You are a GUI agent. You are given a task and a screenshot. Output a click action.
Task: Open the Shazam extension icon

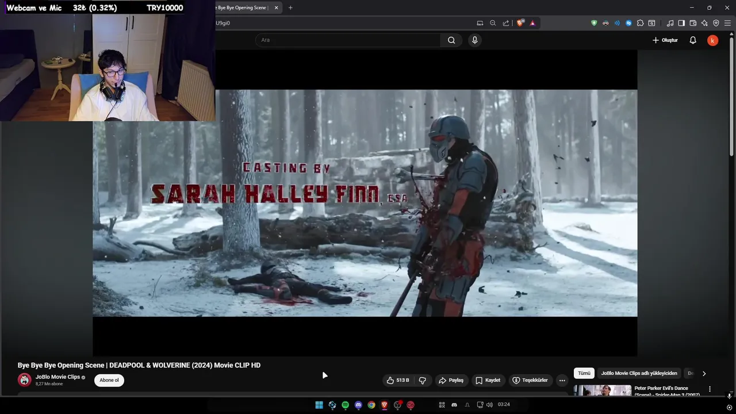628,23
